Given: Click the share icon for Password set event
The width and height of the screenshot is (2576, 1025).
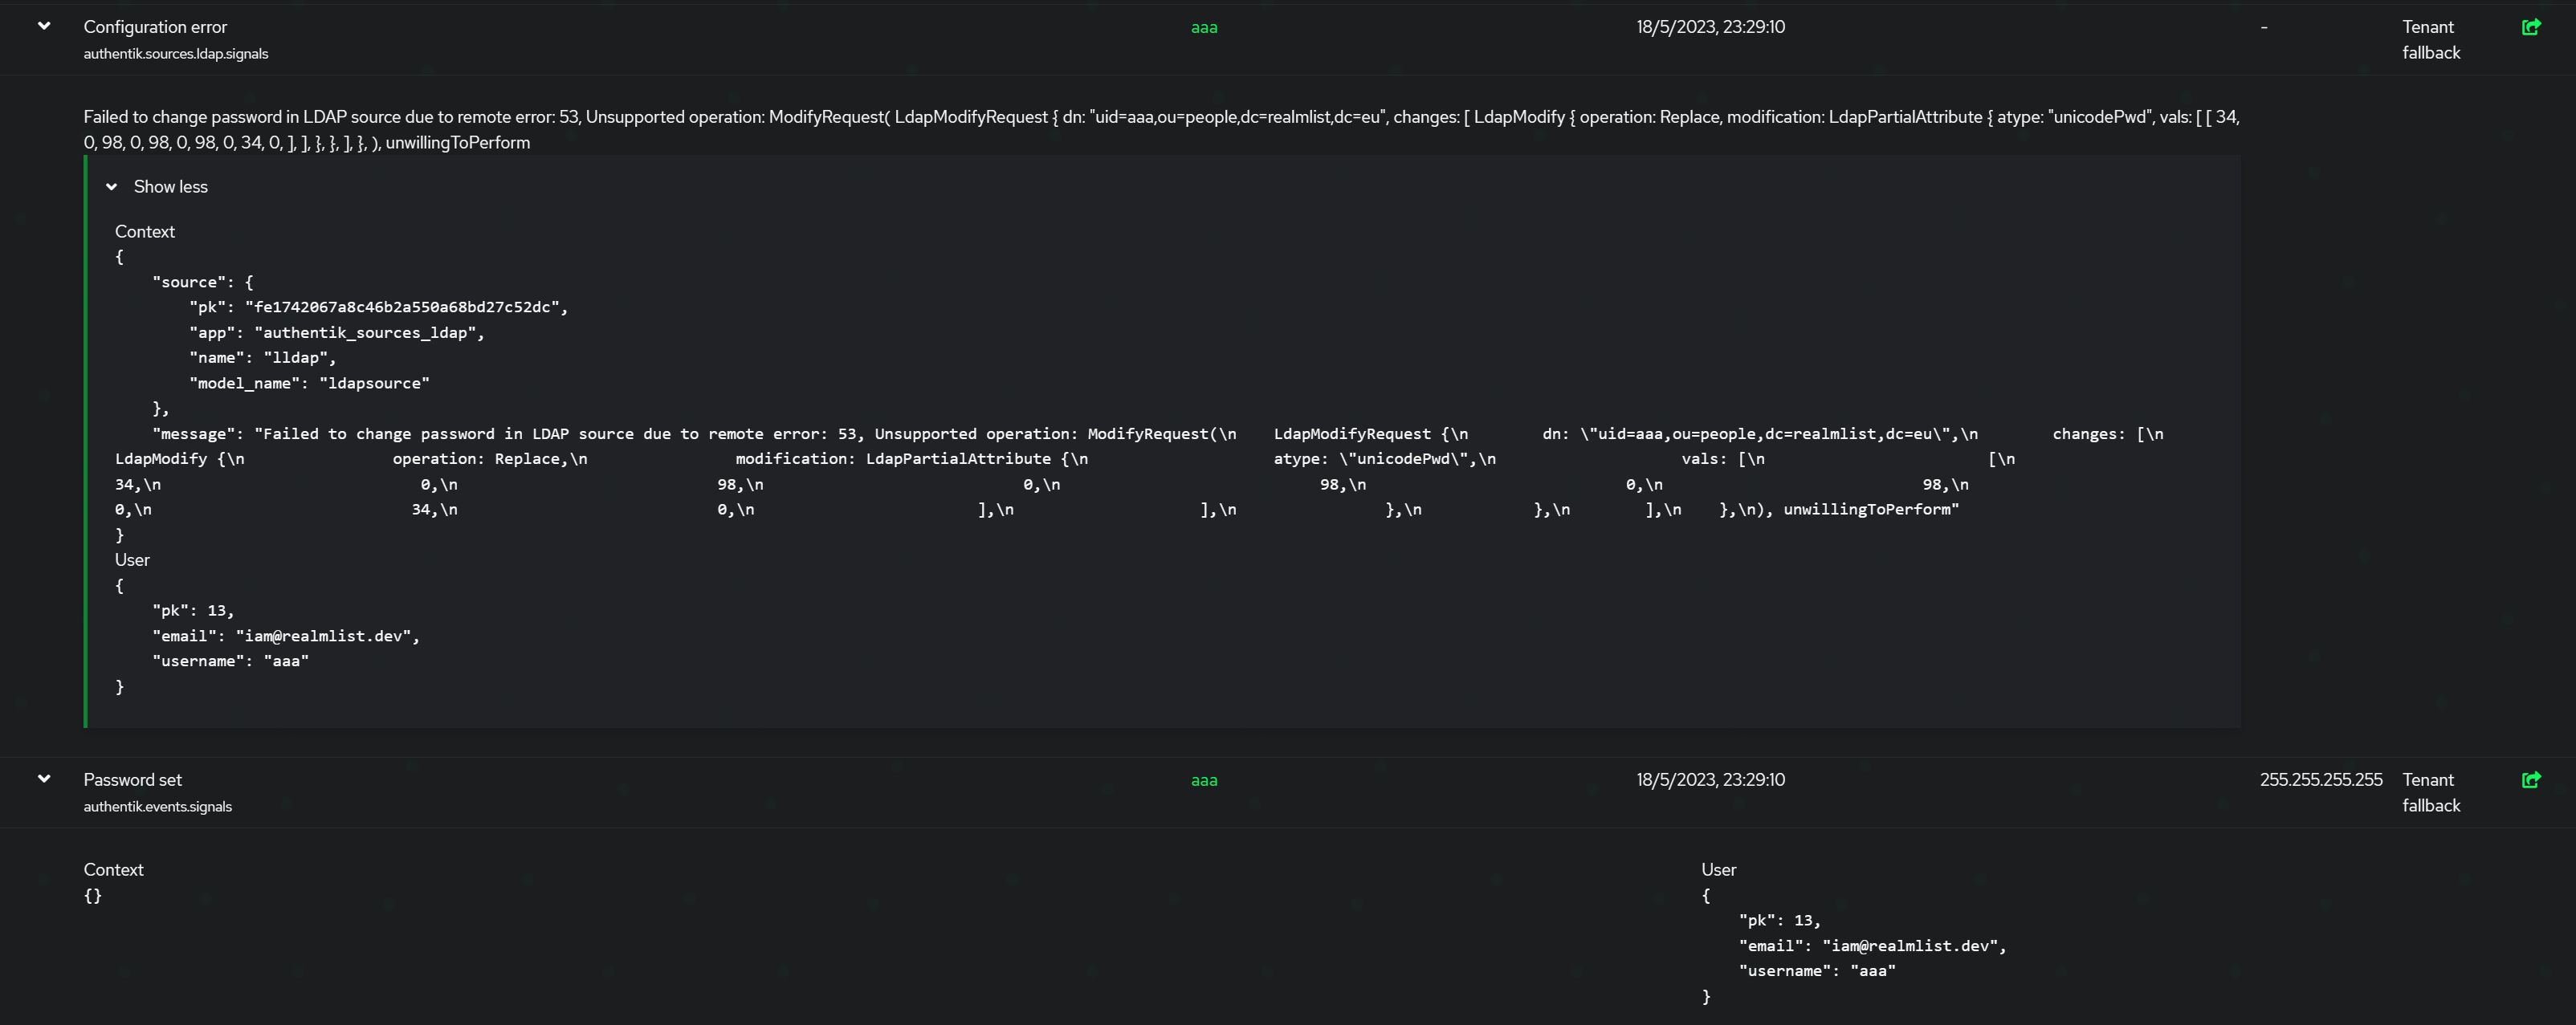Looking at the screenshot, I should tap(2532, 780).
